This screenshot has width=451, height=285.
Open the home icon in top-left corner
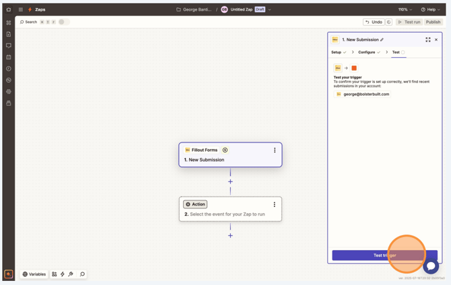coord(9,9)
